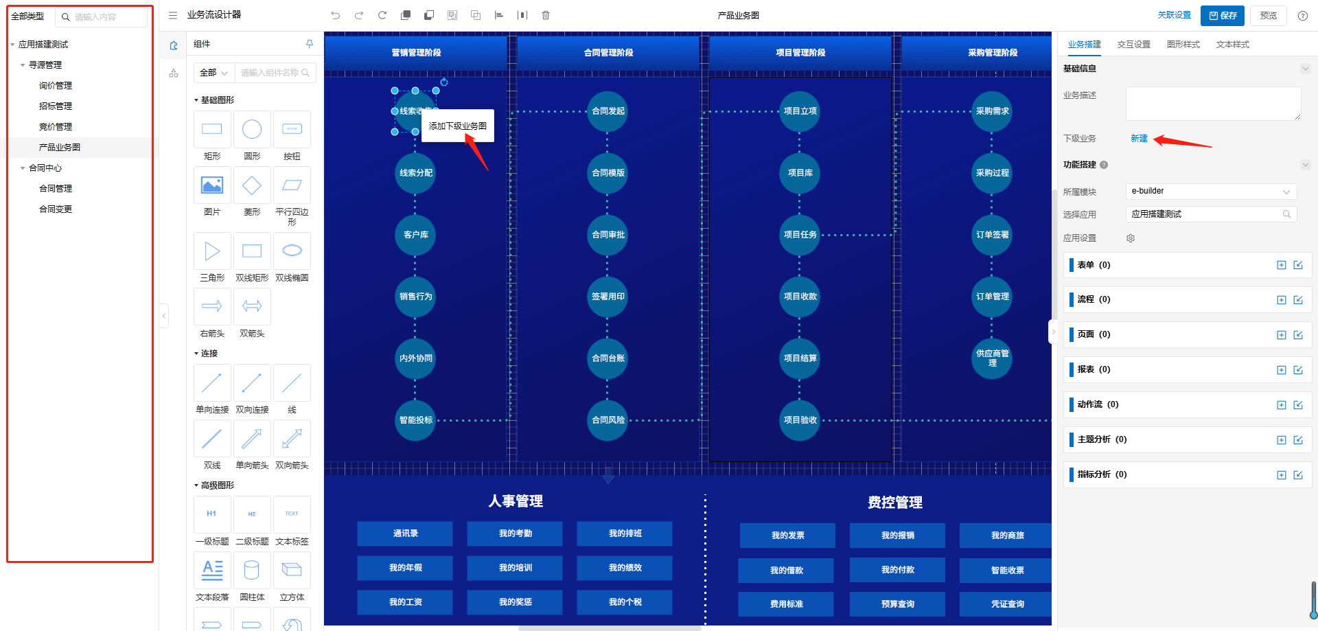Open the 全部 component filter dropdown
1318x631 pixels.
[x=213, y=73]
